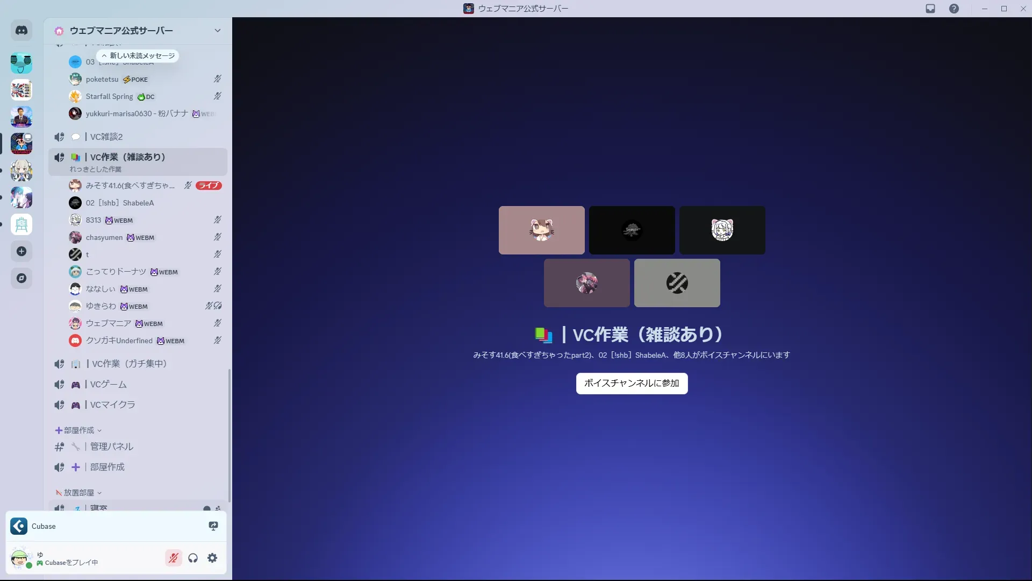Open user settings gear icon

tap(212, 558)
